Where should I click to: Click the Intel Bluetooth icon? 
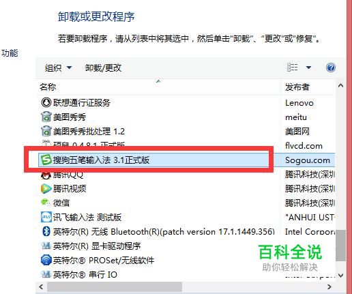click(x=46, y=231)
